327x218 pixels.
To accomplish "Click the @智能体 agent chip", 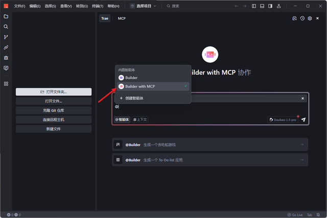I will (122, 119).
